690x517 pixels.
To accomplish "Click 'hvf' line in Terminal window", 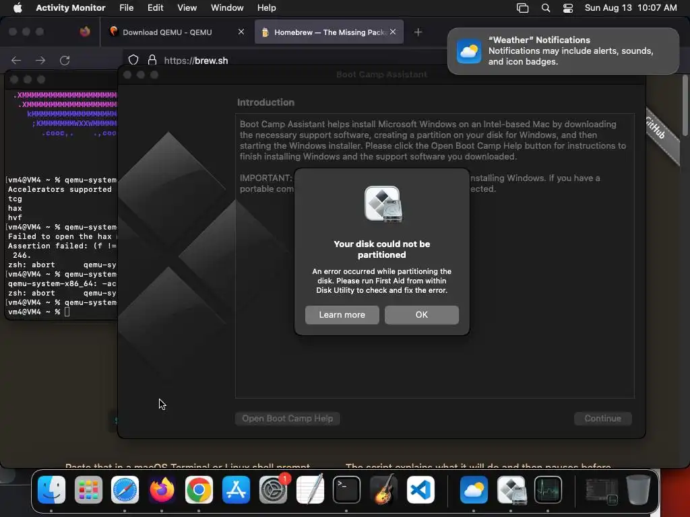I will pyautogui.click(x=15, y=217).
